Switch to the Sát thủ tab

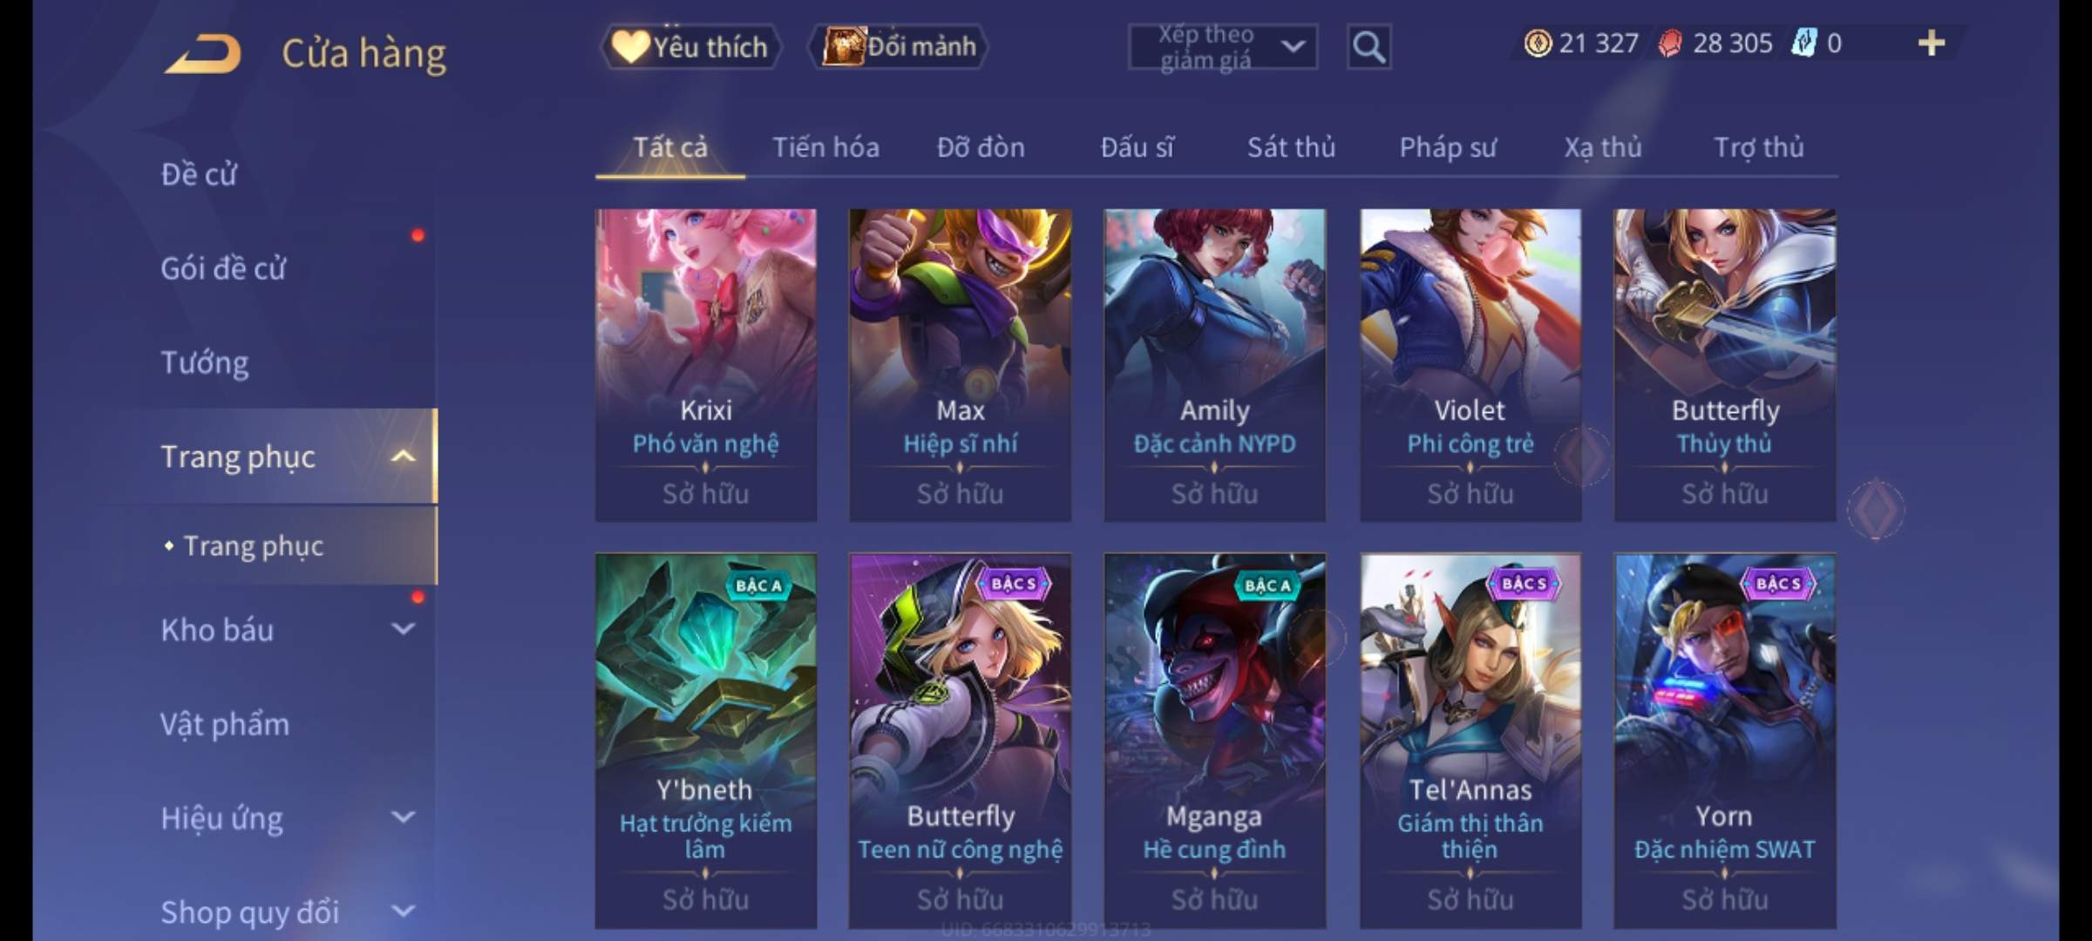[x=1291, y=147]
